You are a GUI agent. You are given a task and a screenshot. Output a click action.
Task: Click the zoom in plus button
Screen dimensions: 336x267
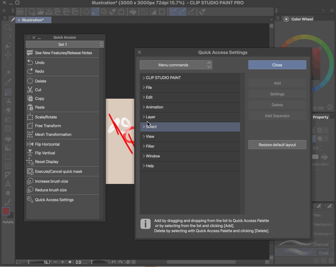(x=63, y=262)
